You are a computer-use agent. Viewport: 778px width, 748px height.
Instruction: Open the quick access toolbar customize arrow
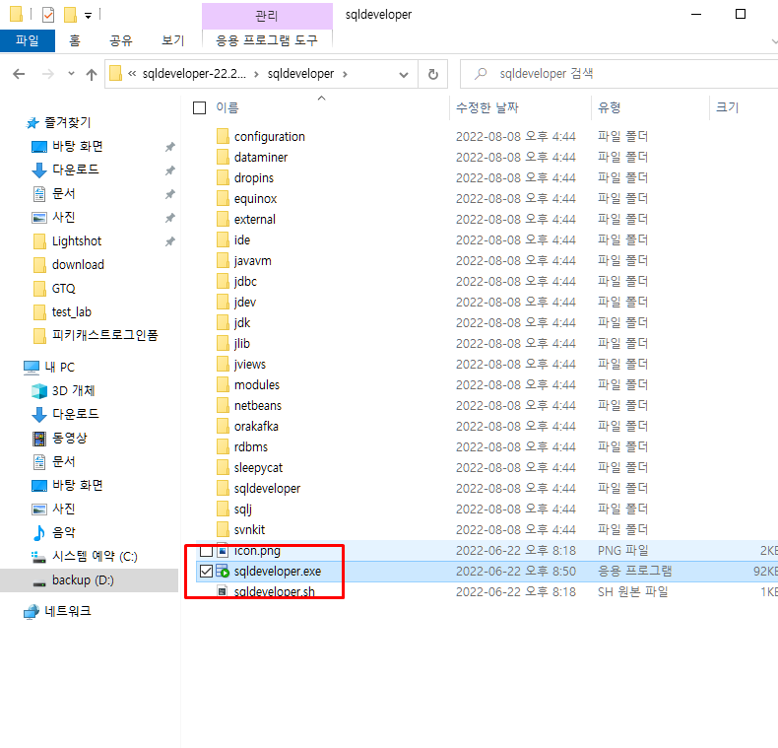point(88,16)
